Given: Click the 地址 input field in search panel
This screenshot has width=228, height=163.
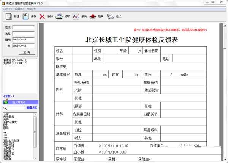Looking at the screenshot, I should [24, 33].
